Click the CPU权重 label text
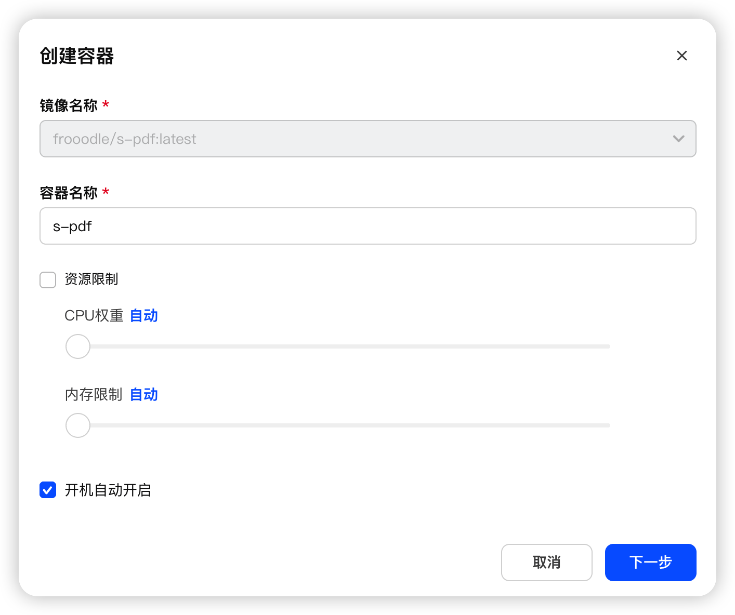The height and width of the screenshot is (615, 735). [94, 316]
